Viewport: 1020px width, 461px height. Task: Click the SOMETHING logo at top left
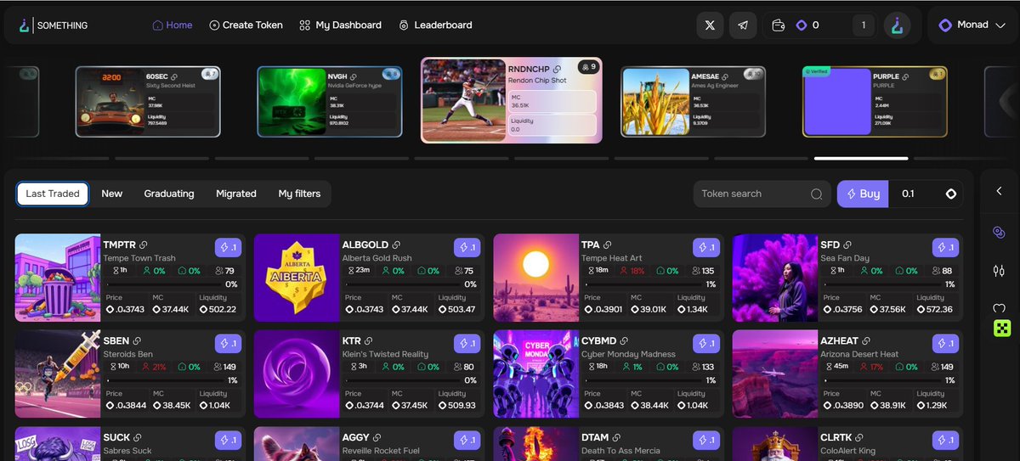tap(53, 25)
